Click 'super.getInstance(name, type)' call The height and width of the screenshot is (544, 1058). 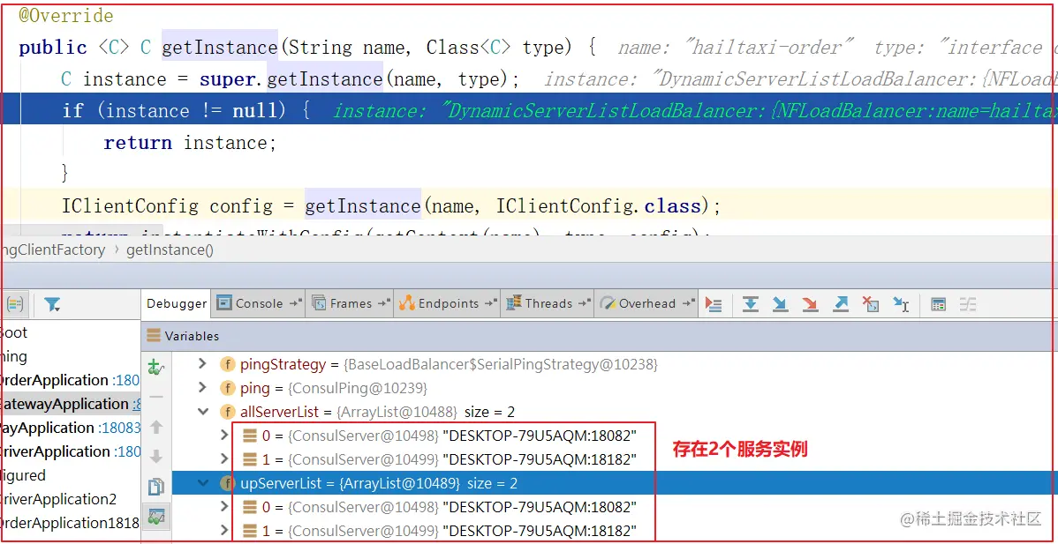[x=352, y=79]
